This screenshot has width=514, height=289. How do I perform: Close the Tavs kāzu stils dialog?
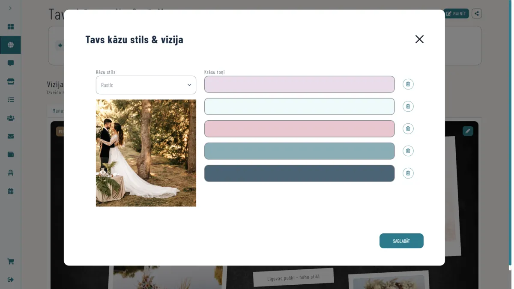coord(419,39)
